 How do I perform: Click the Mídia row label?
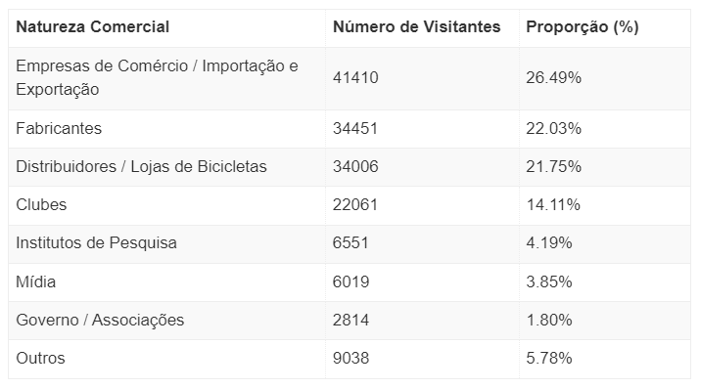(x=36, y=281)
